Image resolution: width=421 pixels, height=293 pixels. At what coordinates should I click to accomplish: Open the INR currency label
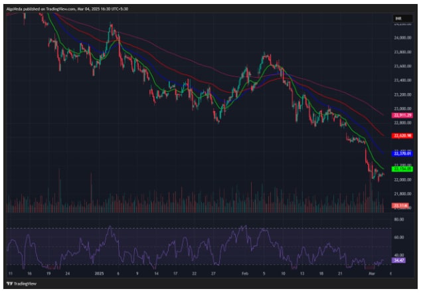pyautogui.click(x=402, y=18)
